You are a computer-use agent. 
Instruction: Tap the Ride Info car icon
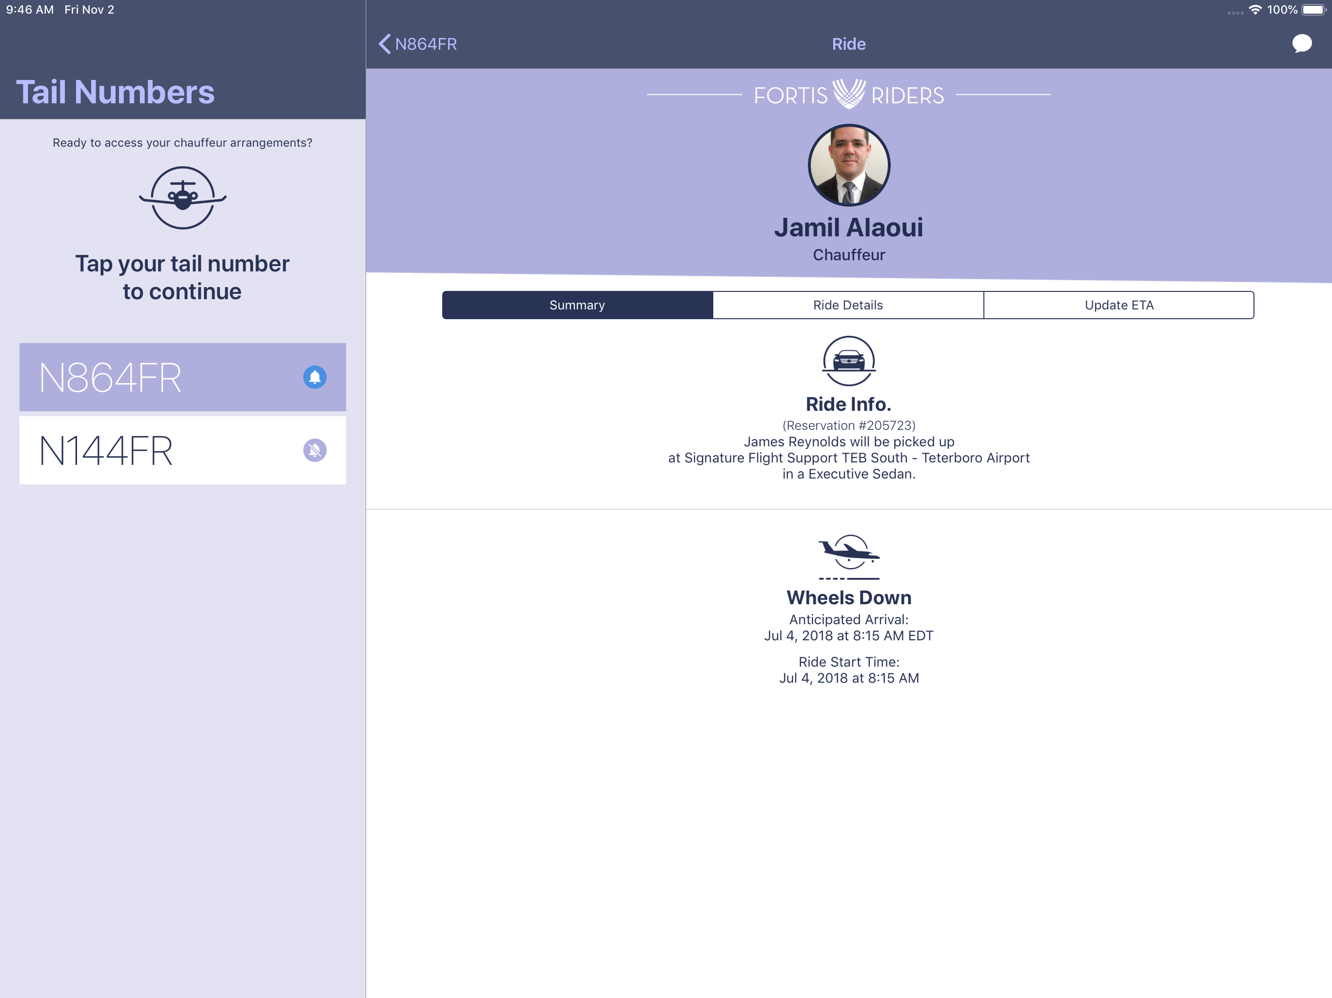[x=849, y=361]
